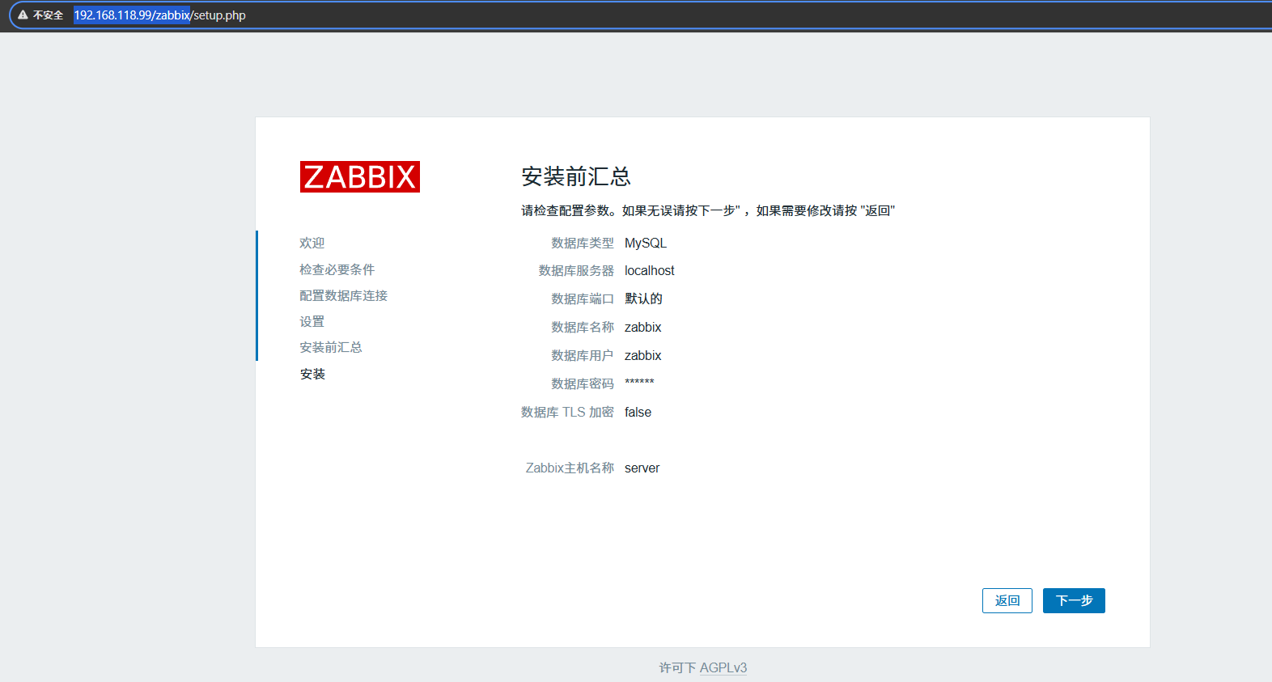Click the 请检查配置参数 instruction text
This screenshot has width=1272, height=682.
708,210
